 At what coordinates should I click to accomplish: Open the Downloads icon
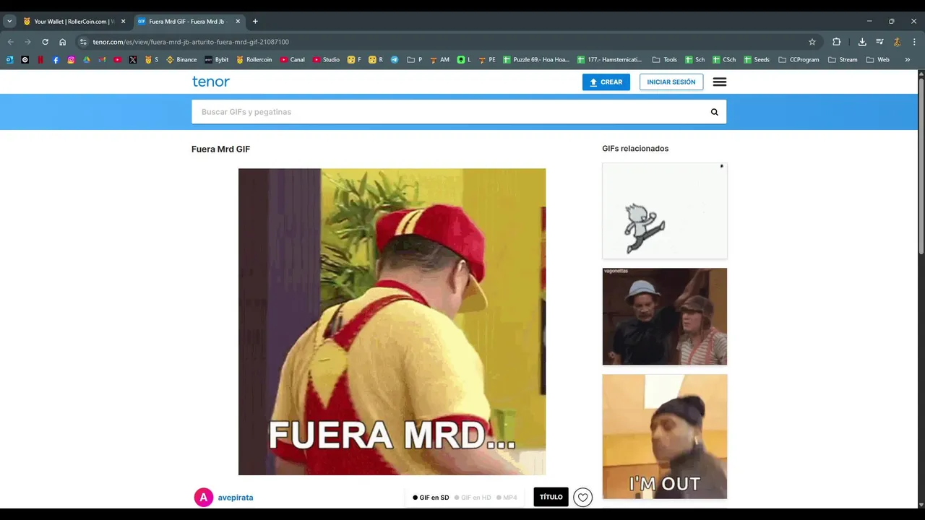pyautogui.click(x=862, y=42)
